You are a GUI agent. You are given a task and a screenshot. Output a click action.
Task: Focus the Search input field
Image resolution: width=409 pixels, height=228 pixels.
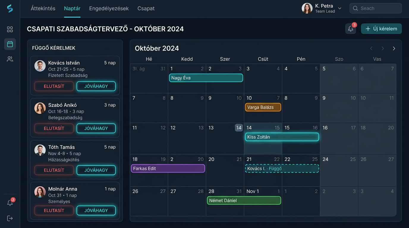tap(376, 8)
